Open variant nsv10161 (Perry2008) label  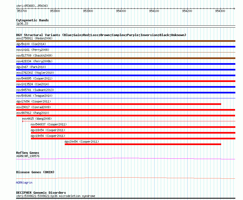(x=33, y=50)
